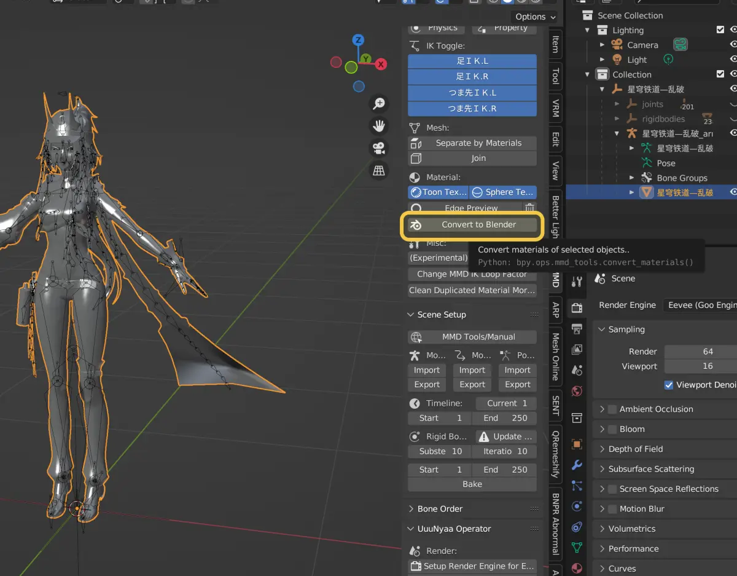Expand the Bone Groups tree row

tap(632, 178)
